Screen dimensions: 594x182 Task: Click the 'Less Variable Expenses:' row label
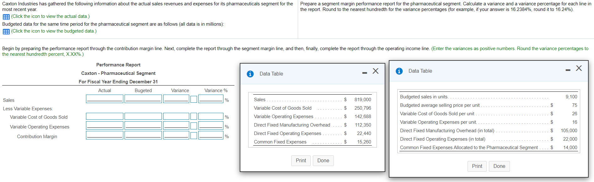coord(28,109)
